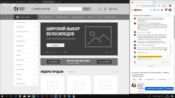Select the first banner slide dot

pyautogui.click(x=47, y=52)
